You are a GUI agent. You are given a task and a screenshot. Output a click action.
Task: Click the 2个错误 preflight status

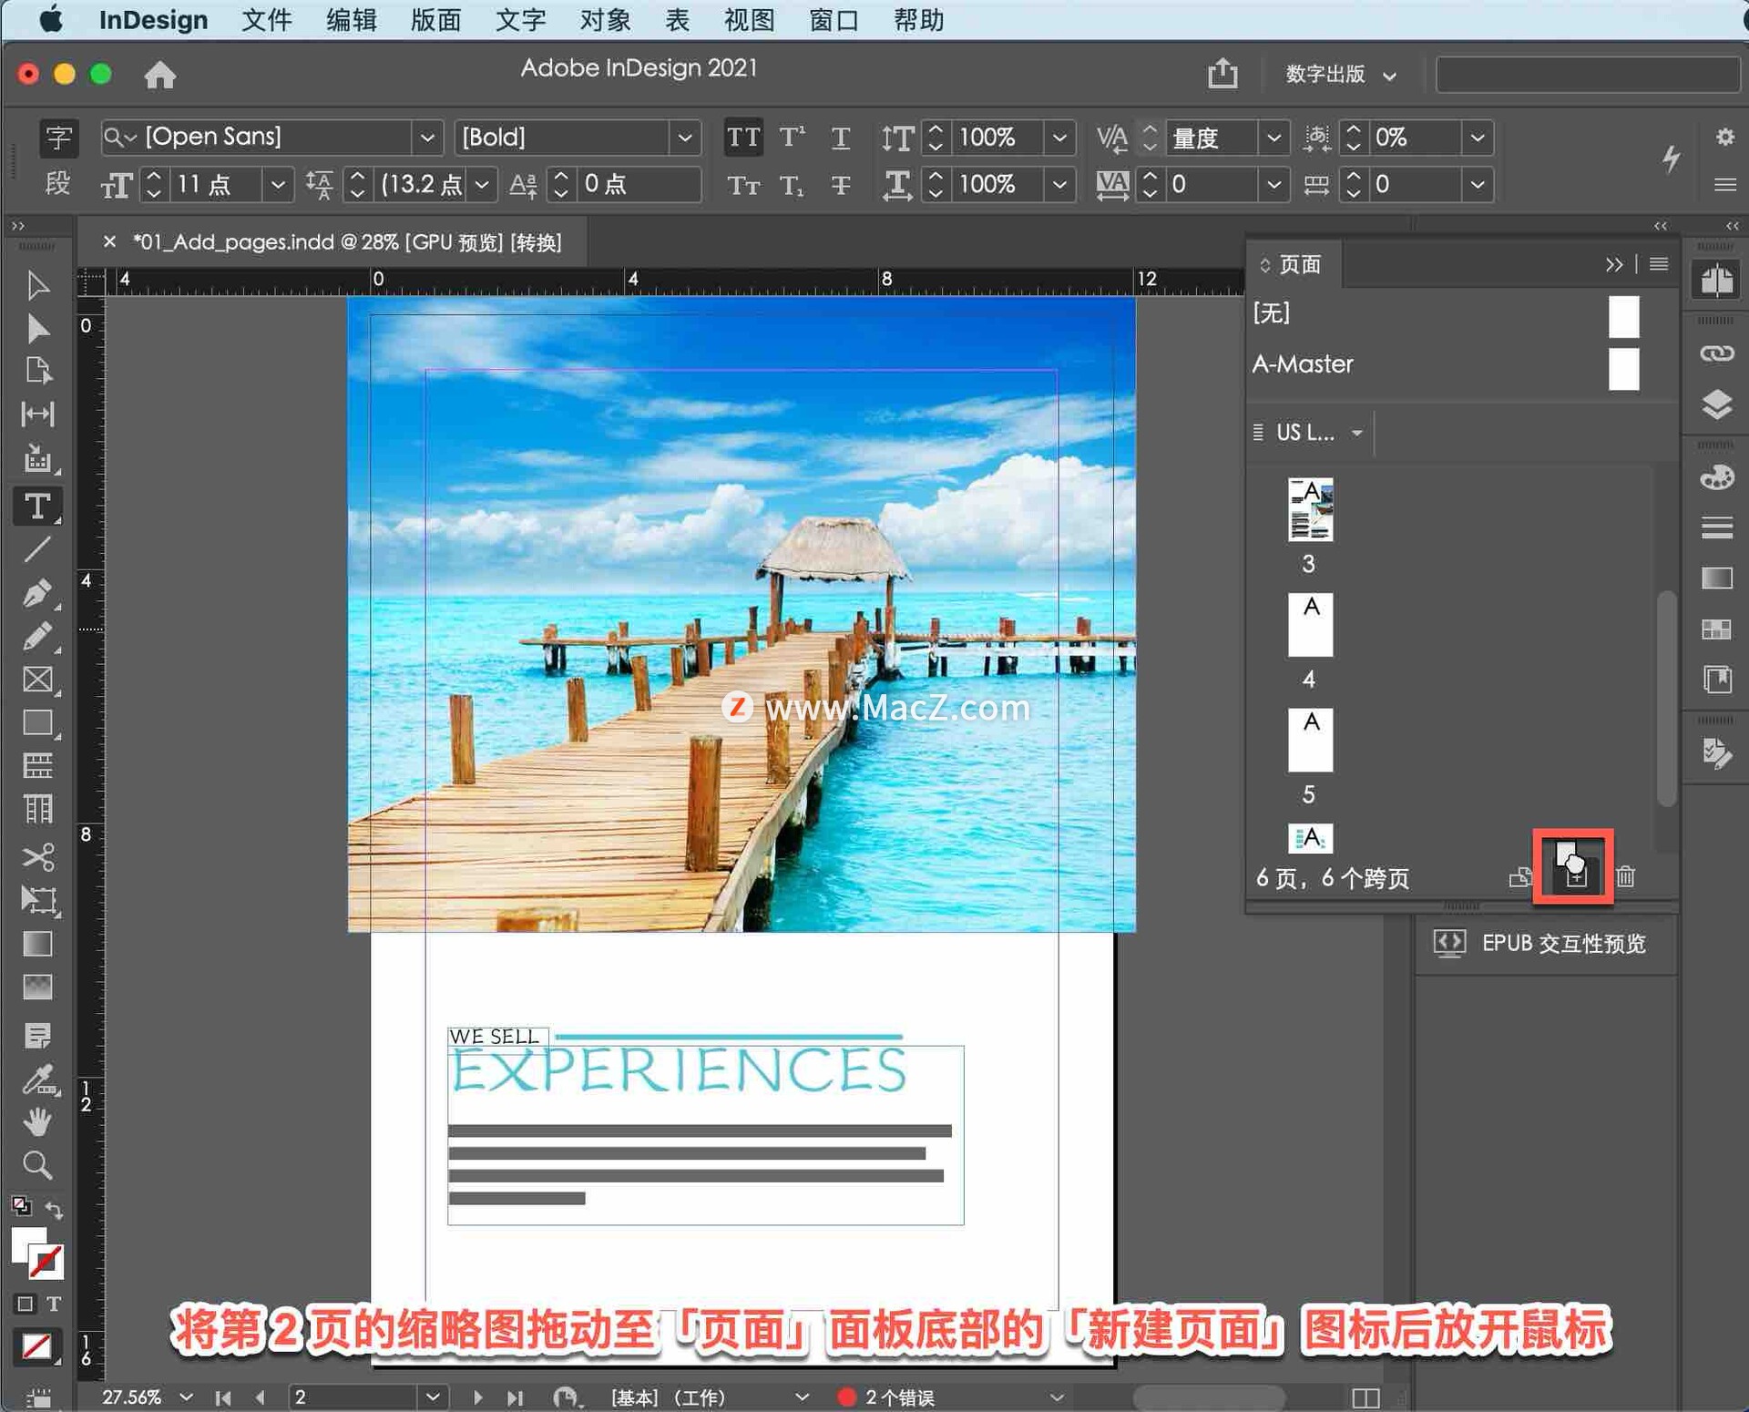pos(898,1397)
